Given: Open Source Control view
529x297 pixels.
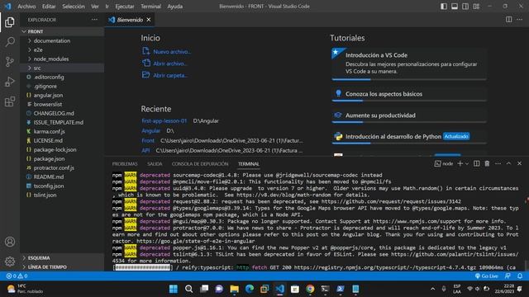Looking at the screenshot, I should click(x=10, y=62).
